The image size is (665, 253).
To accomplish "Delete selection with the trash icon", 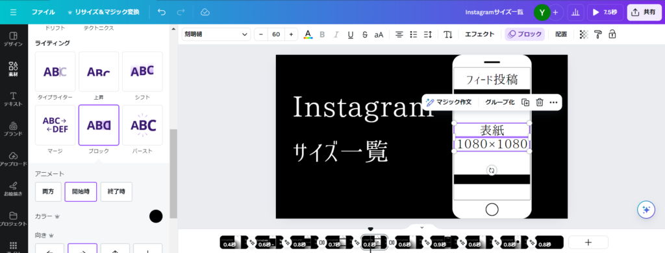I will coord(540,102).
